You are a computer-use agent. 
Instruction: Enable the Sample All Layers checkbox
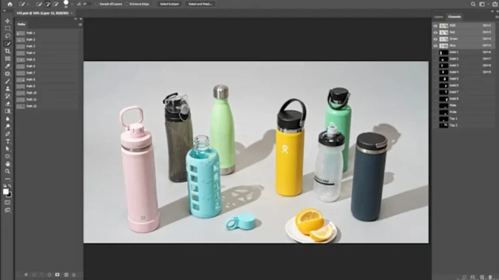coord(97,4)
